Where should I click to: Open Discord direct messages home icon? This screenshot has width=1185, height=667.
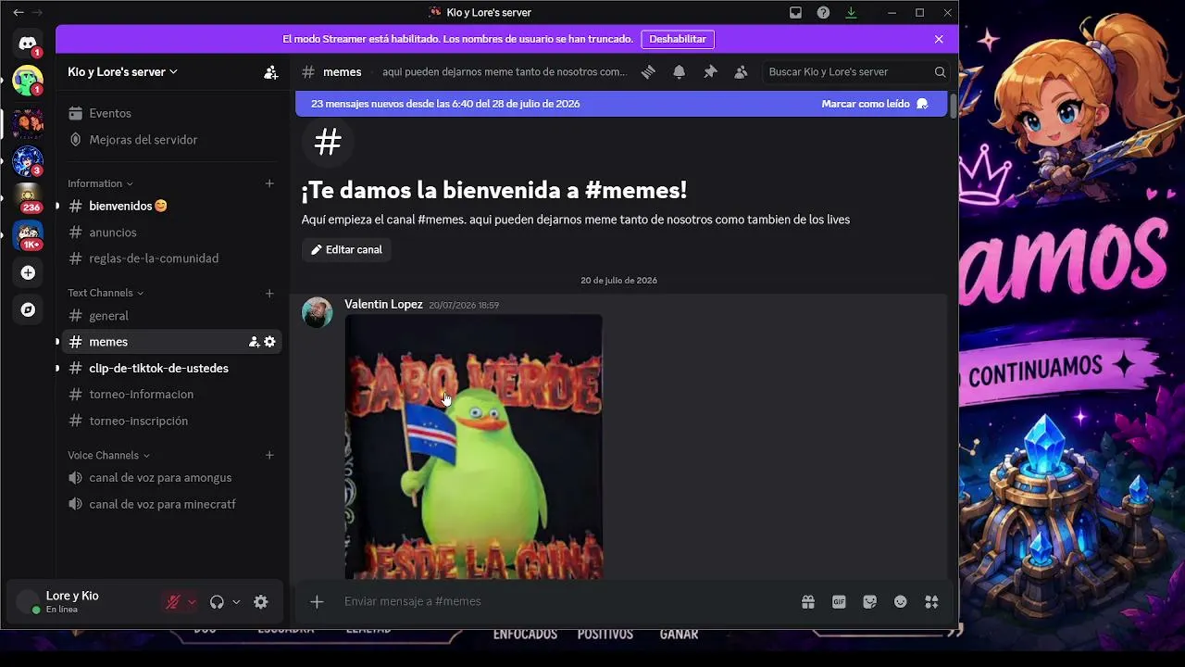pyautogui.click(x=28, y=44)
